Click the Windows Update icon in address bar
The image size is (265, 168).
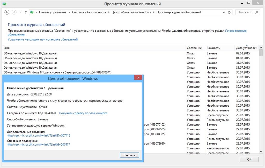coord(32,12)
